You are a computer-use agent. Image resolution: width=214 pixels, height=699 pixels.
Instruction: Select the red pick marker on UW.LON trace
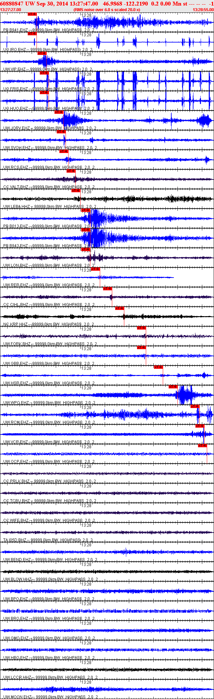(x=86, y=249)
